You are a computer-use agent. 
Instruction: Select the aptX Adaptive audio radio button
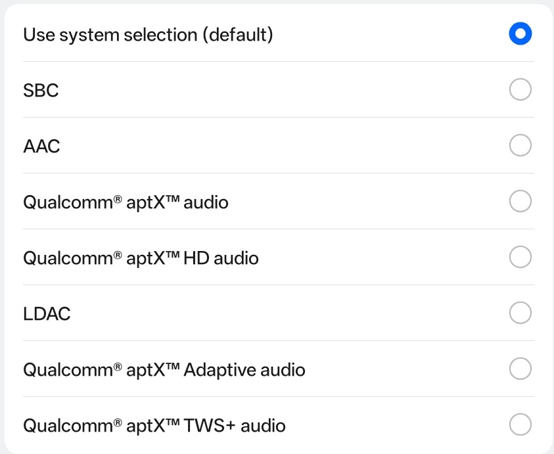[x=520, y=369]
